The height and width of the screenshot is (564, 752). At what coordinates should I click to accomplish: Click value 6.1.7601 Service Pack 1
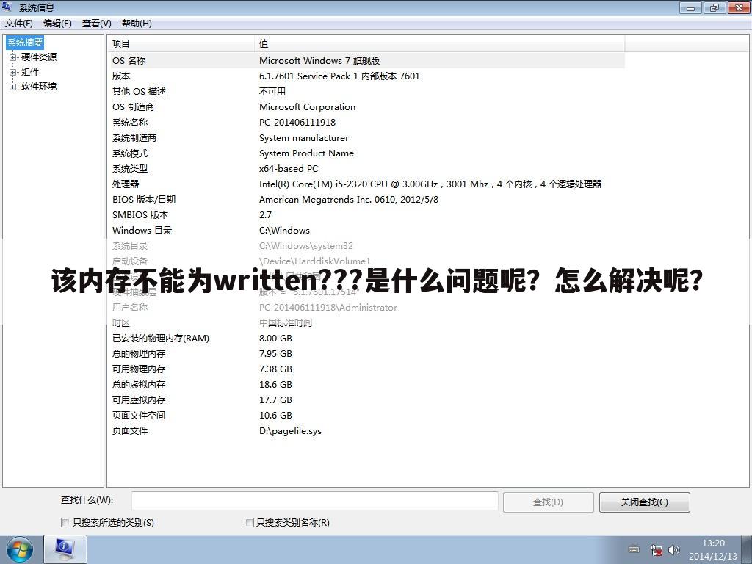click(x=339, y=76)
